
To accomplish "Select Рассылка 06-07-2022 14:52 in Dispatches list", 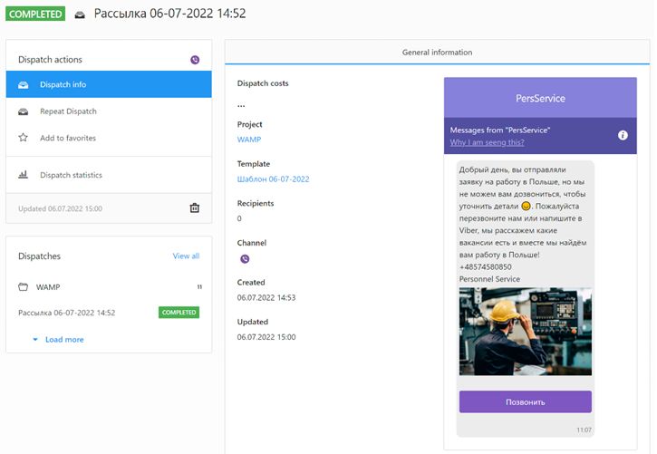I will (x=67, y=313).
